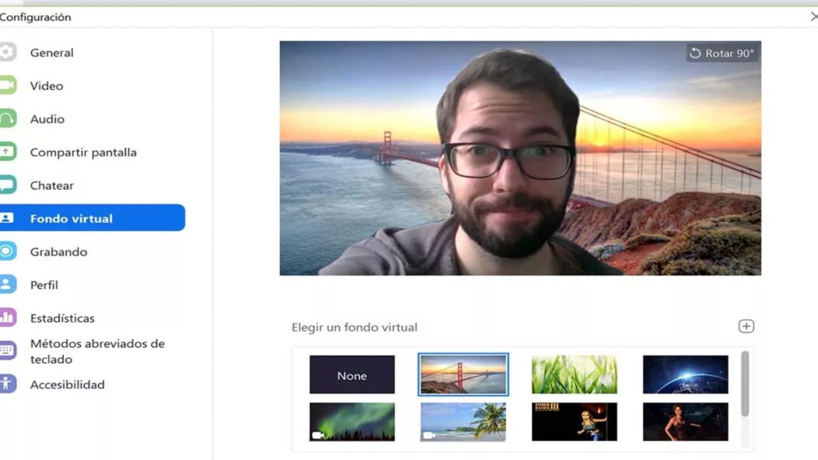
Task: Open the keyboard shortcuts icon in sidebar
Action: tap(7, 351)
